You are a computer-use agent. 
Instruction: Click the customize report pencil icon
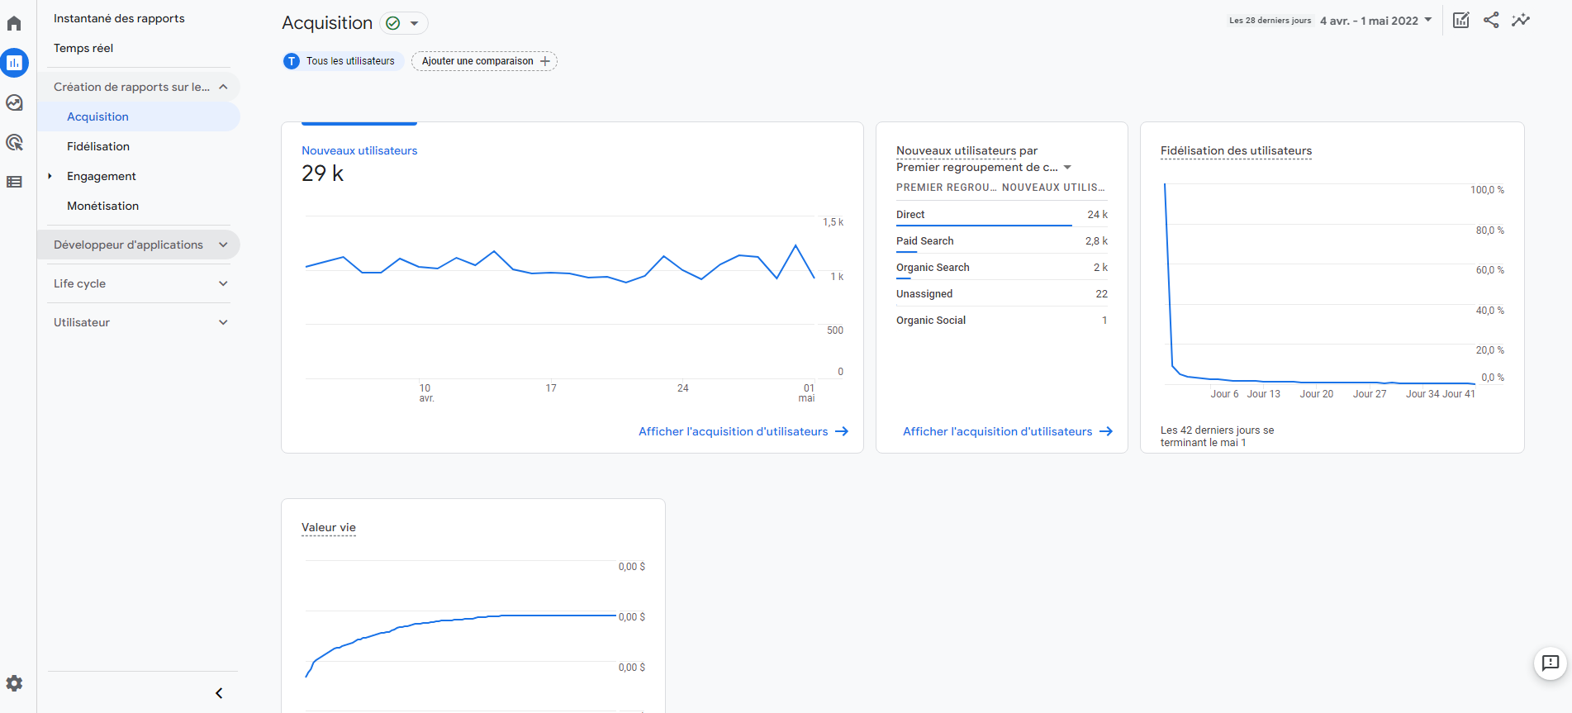pos(1460,20)
